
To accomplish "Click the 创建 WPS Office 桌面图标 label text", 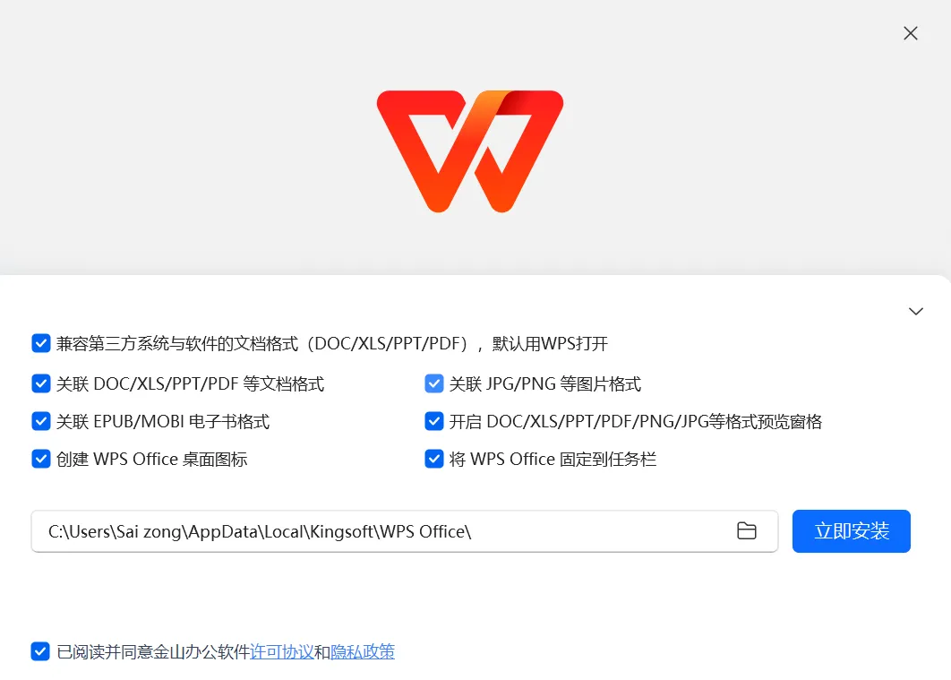I will pyautogui.click(x=151, y=460).
